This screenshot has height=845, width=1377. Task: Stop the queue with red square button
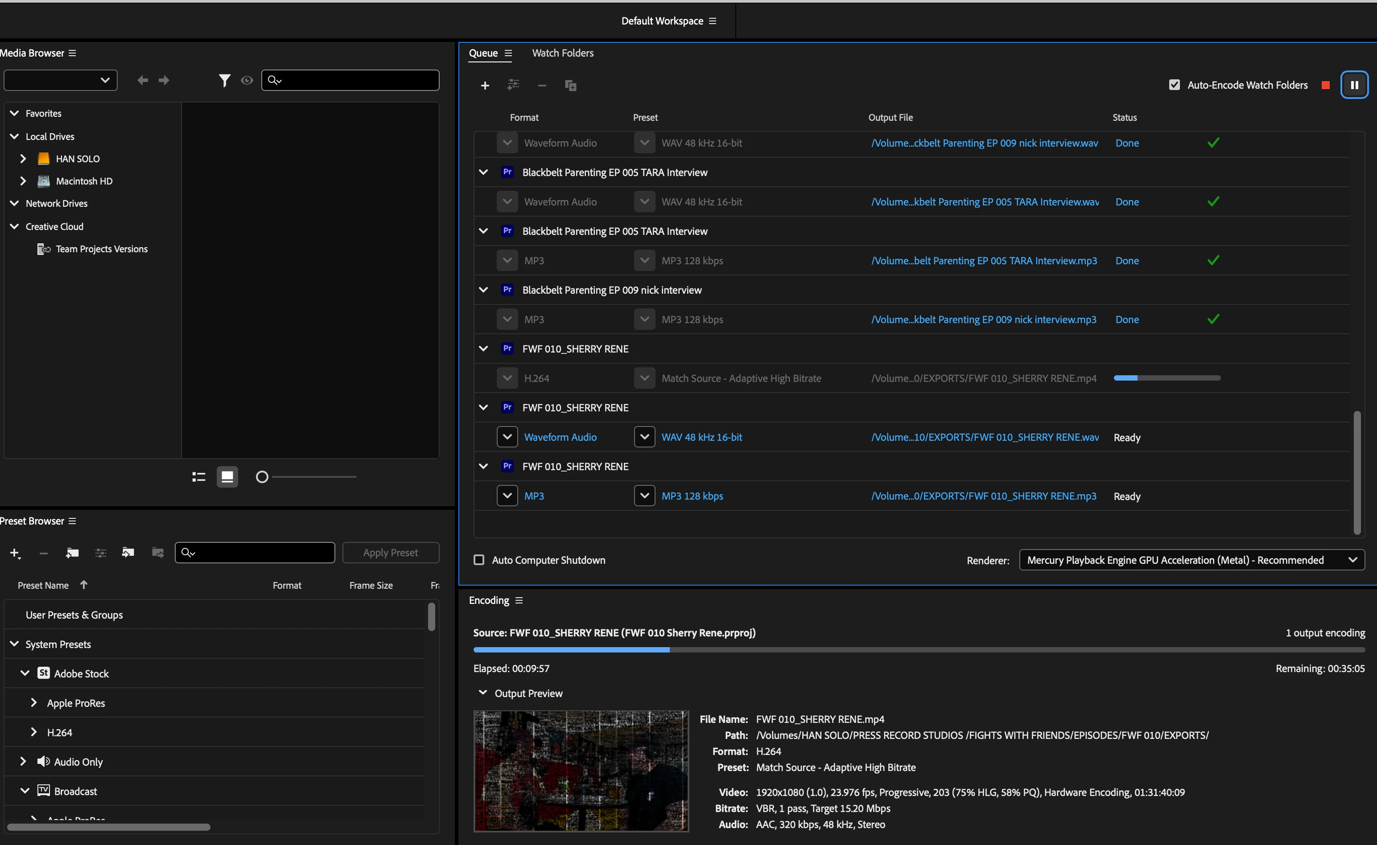(1325, 85)
